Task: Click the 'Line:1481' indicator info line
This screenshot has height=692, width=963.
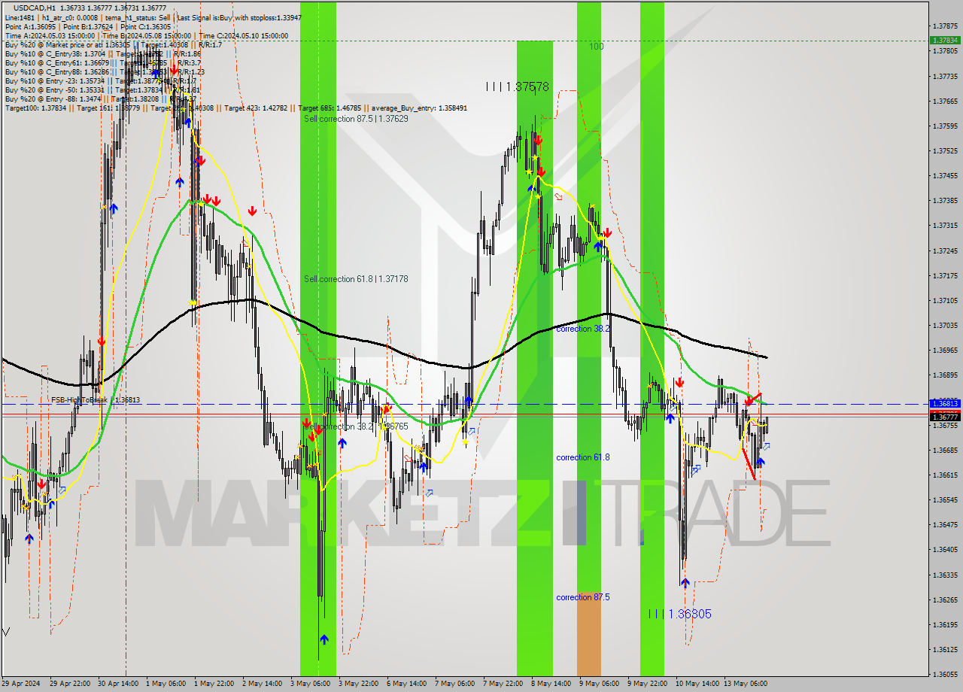Action: pos(153,17)
